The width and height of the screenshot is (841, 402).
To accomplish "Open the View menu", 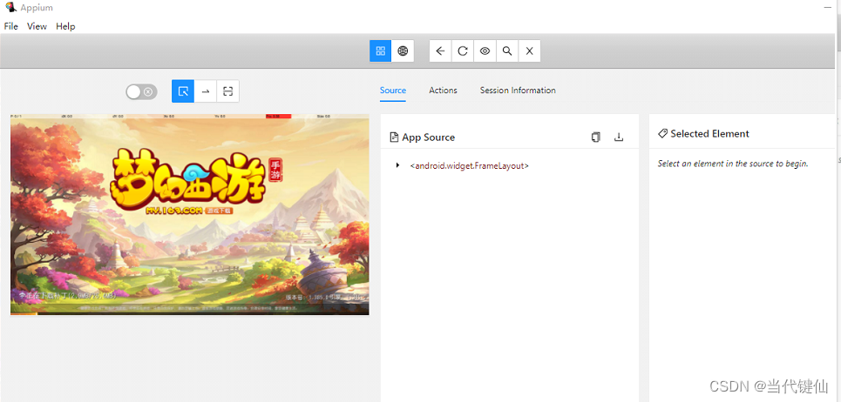I will (37, 26).
